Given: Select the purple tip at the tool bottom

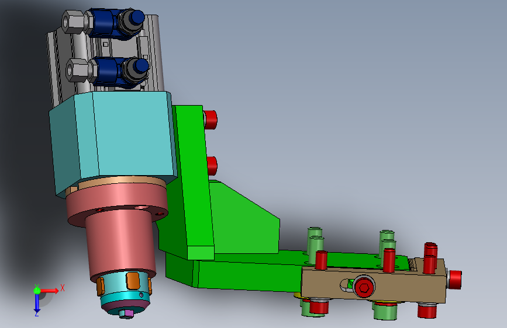Looking at the screenshot, I should point(129,313).
